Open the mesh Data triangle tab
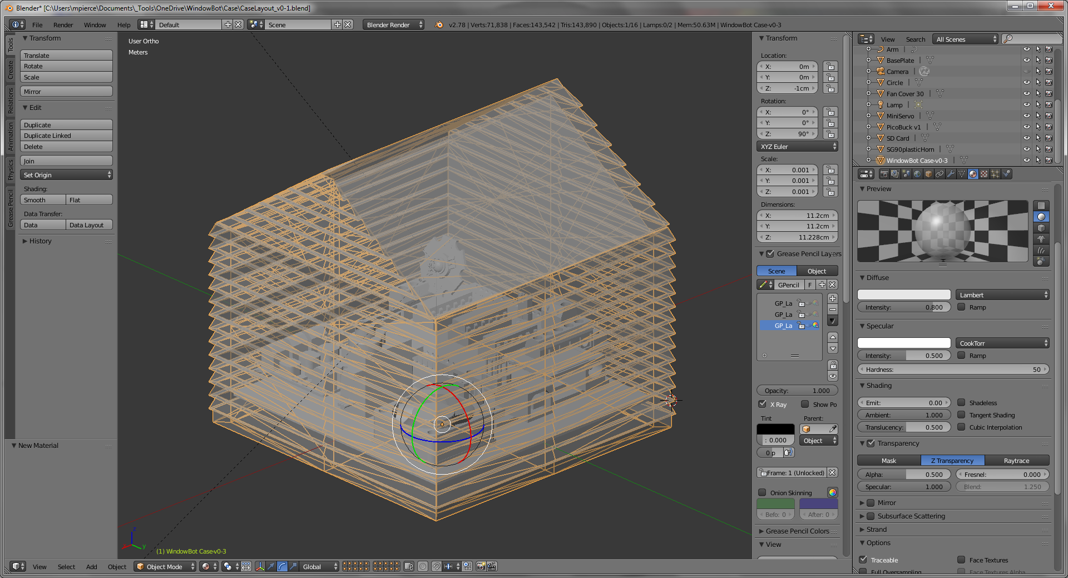1068x578 pixels. [x=962, y=174]
